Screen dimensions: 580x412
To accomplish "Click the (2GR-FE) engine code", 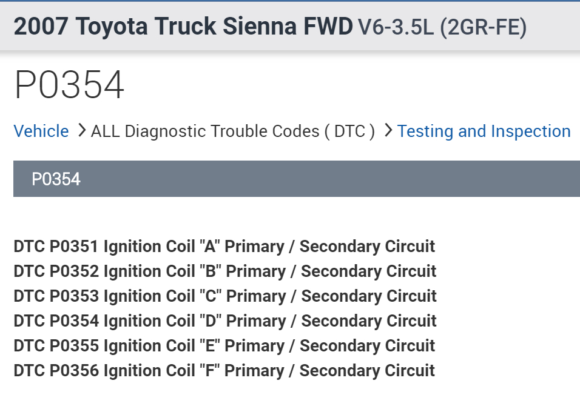I will tap(483, 27).
